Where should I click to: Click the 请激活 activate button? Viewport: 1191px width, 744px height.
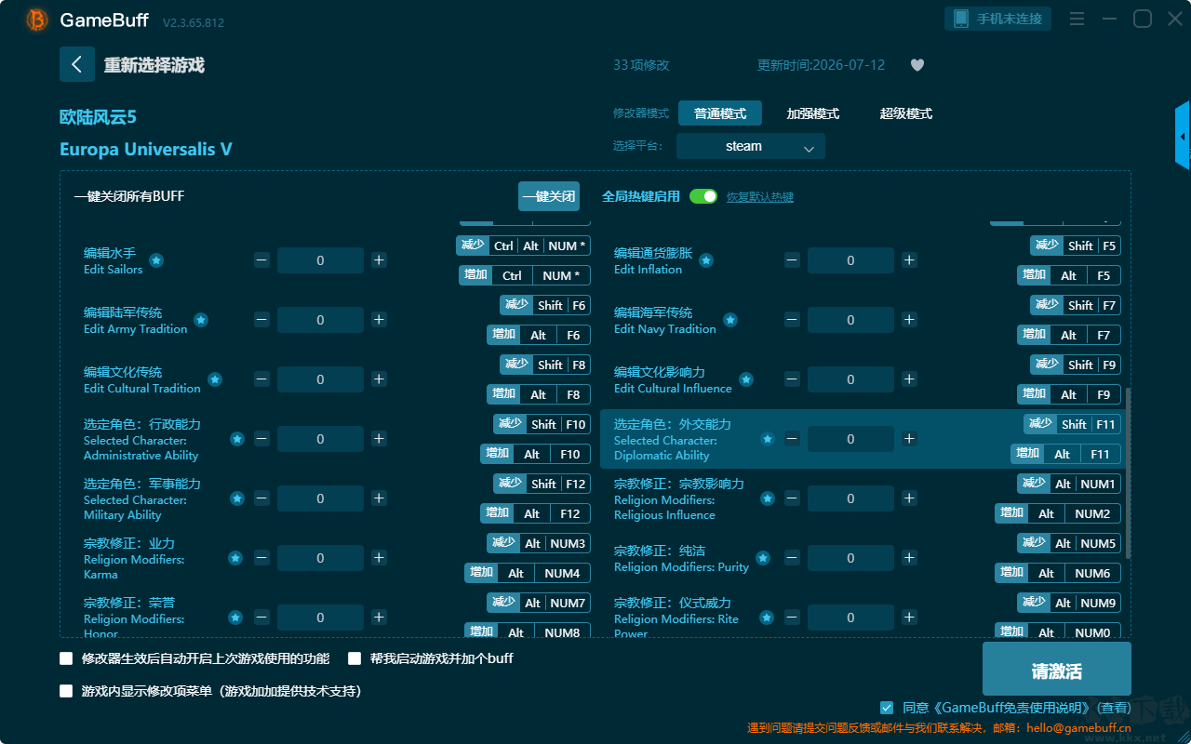pyautogui.click(x=1057, y=671)
